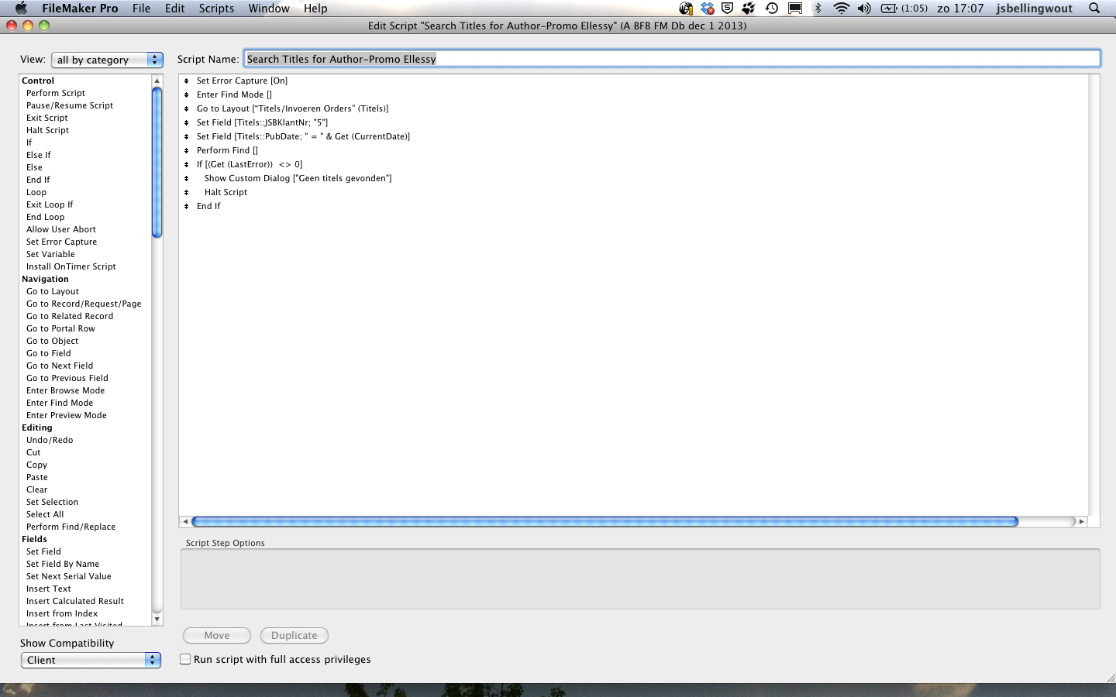Viewport: 1116px width, 697px height.
Task: Open the Show Compatibility Client dropdown
Action: tap(91, 660)
